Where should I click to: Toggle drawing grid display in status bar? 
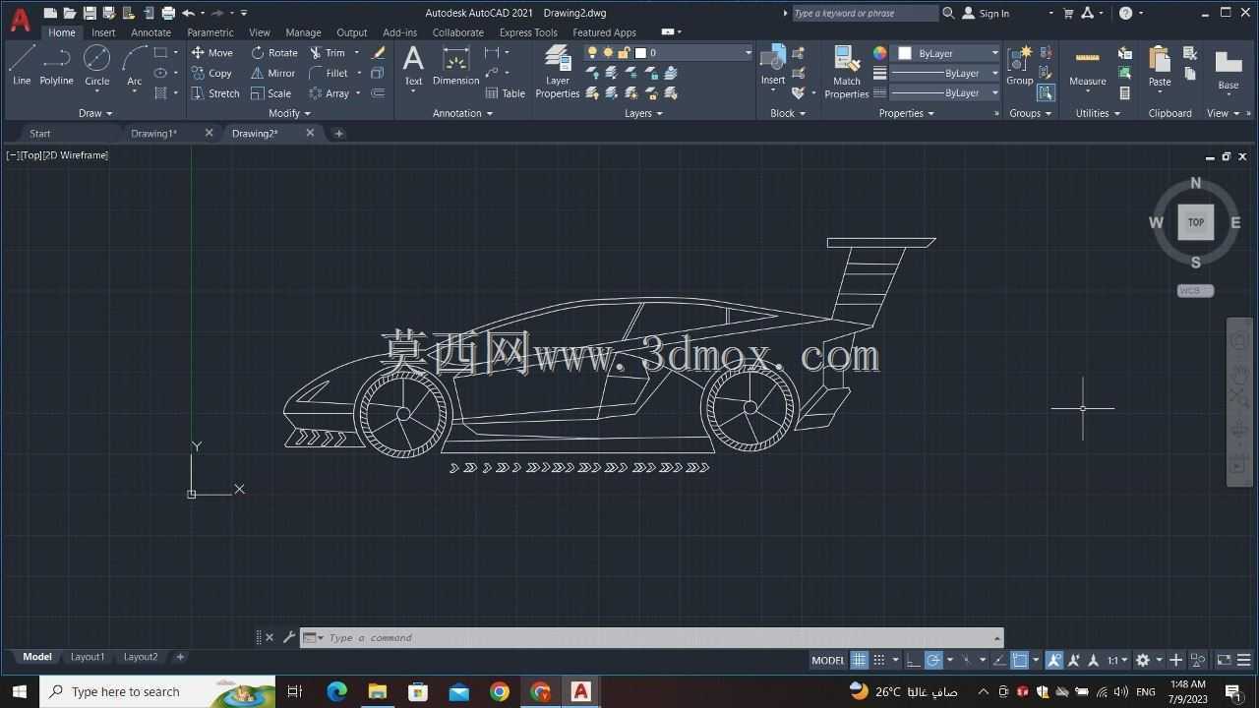860,660
